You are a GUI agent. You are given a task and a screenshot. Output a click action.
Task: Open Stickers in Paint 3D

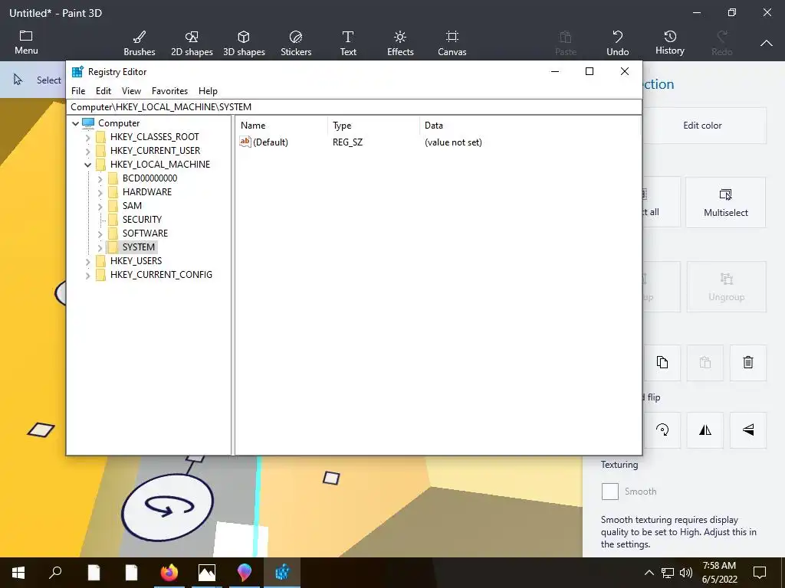tap(296, 43)
